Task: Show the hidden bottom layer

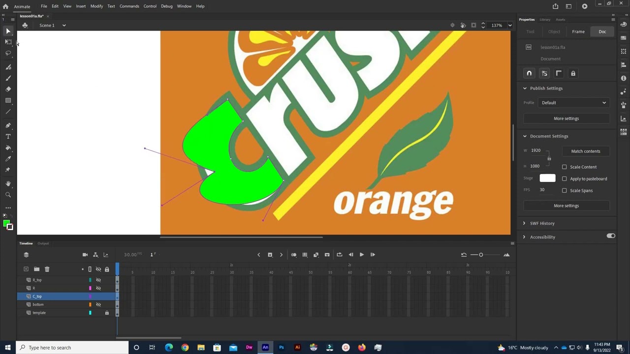Action: 98,304
